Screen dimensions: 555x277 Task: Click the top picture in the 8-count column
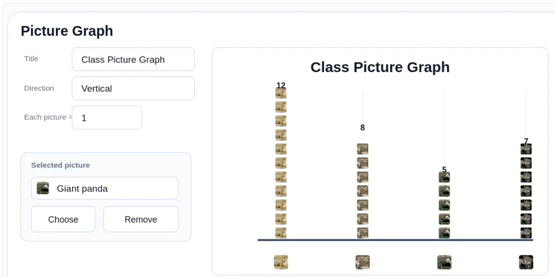(363, 149)
